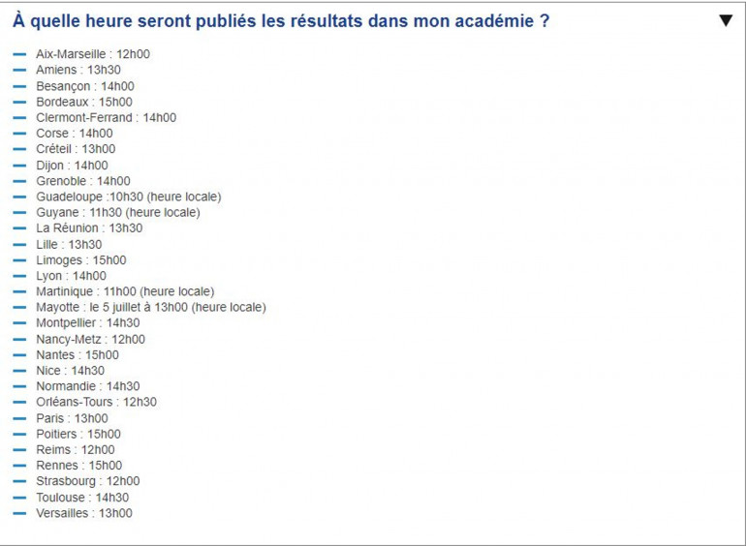Click the dash bullet beside Paris

click(19, 418)
